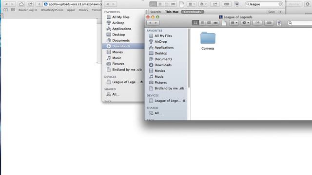Click Share button in the league search window toolbar
The height and width of the screenshot is (175, 312).
[x=215, y=4]
